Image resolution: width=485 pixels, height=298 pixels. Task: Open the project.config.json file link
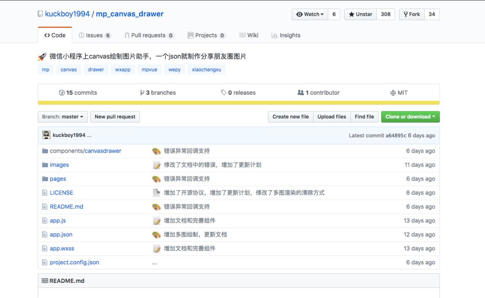point(75,263)
